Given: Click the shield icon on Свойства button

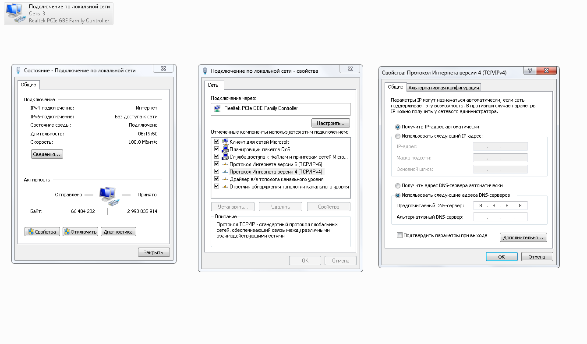Looking at the screenshot, I should tap(31, 232).
